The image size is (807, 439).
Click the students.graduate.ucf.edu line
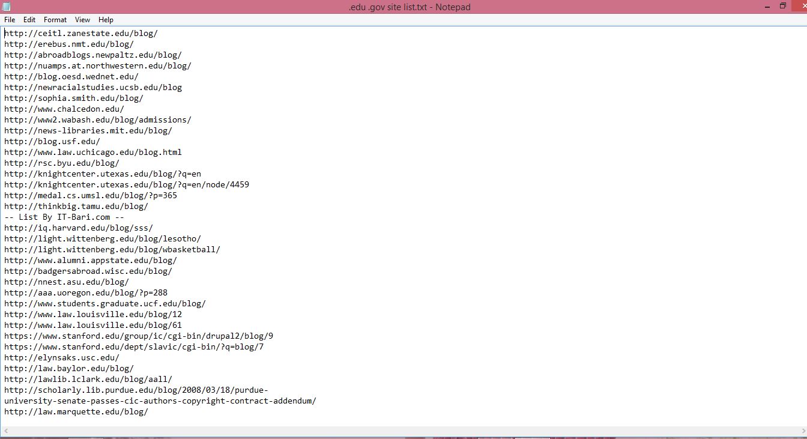click(x=105, y=304)
